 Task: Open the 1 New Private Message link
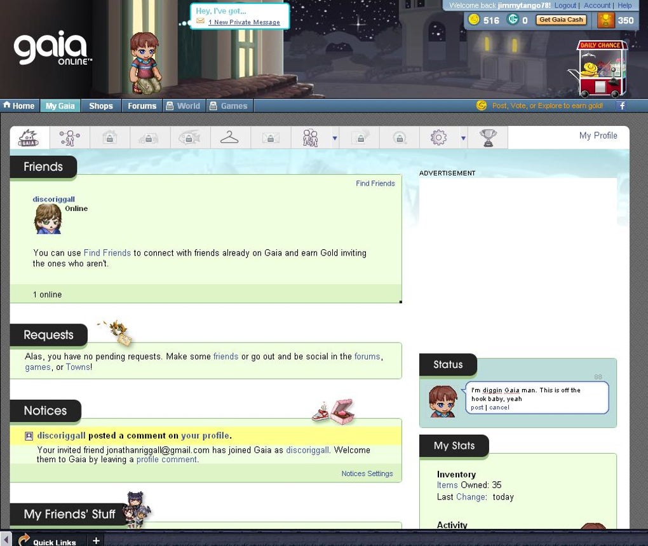coord(244,22)
